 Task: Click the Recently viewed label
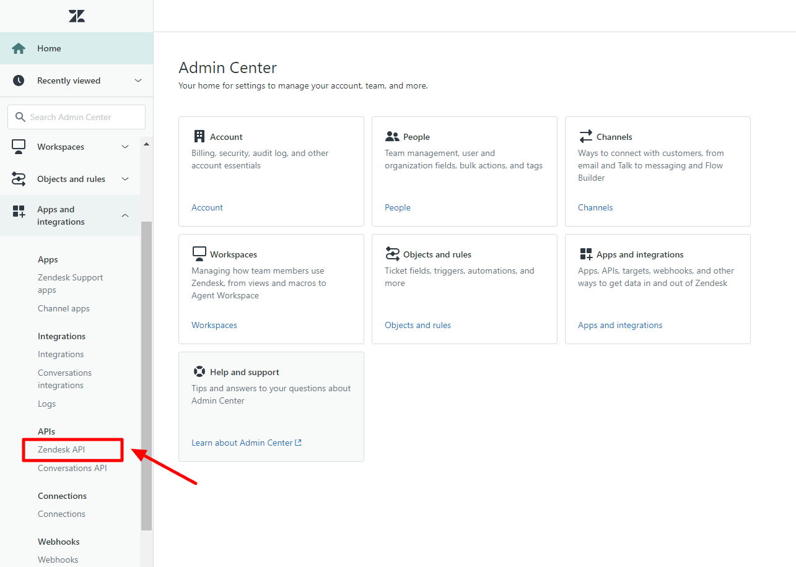[69, 80]
